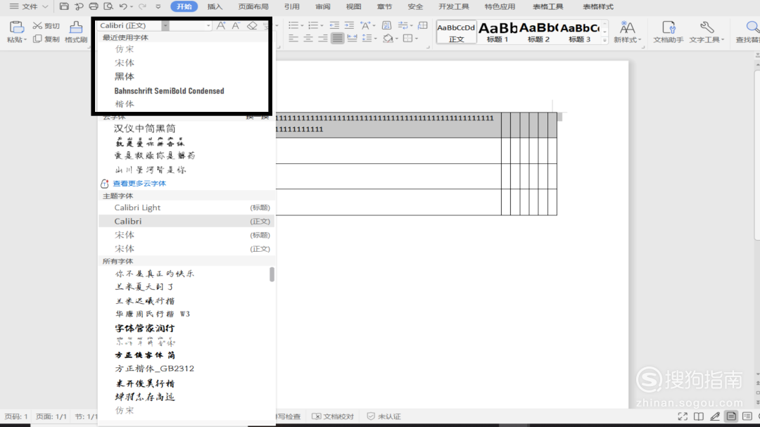
Task: Click the increase font size icon
Action: (x=221, y=26)
